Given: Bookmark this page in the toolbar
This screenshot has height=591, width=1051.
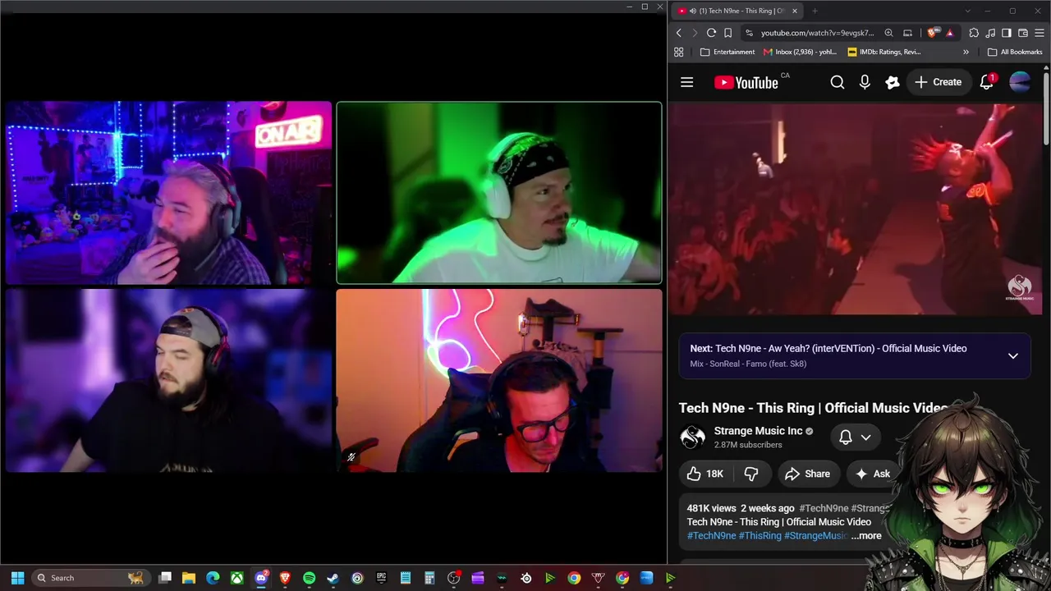Looking at the screenshot, I should click(727, 33).
